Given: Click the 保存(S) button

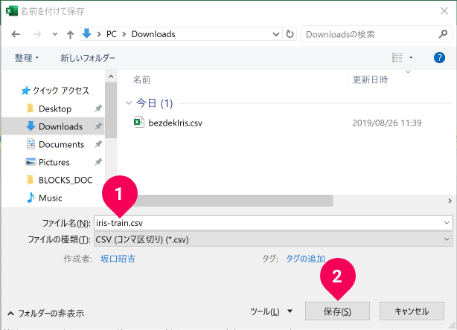Looking at the screenshot, I should 337,311.
